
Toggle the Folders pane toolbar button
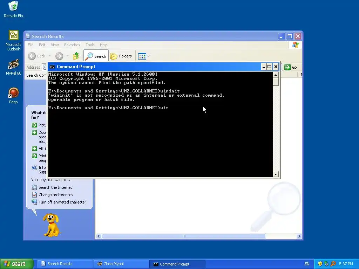[x=121, y=56]
